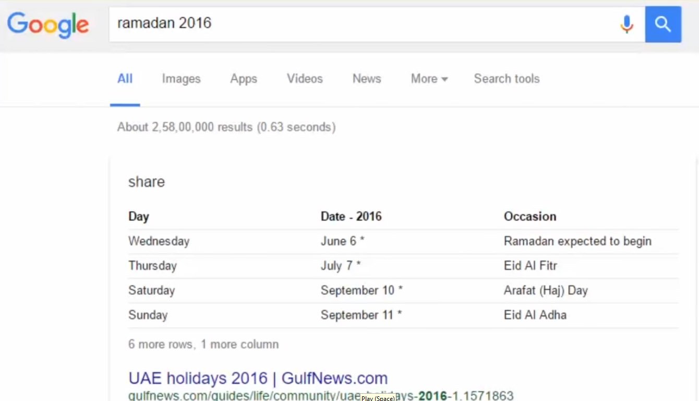Click the Google logo

[x=48, y=25]
